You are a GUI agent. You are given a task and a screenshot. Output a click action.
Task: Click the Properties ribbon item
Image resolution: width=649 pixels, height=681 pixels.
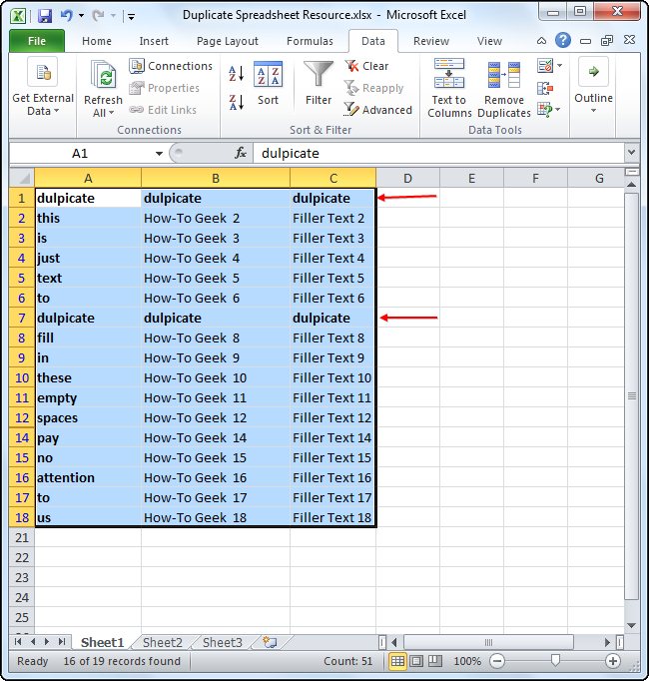(165, 88)
